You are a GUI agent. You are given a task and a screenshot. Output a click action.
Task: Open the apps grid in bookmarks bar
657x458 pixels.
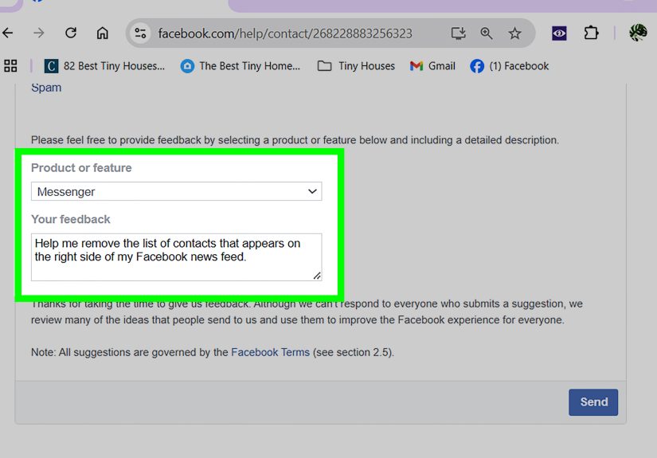(10, 66)
